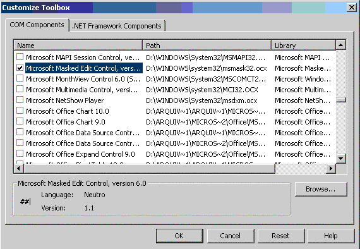This screenshot has width=360, height=249.
Task: Click the horizontal scrollbar left arrow
Action: pos(19,169)
